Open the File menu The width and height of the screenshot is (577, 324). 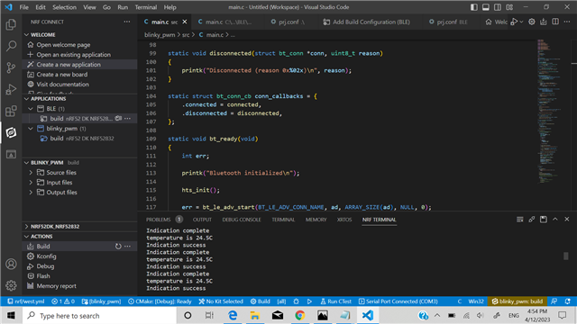(24, 7)
